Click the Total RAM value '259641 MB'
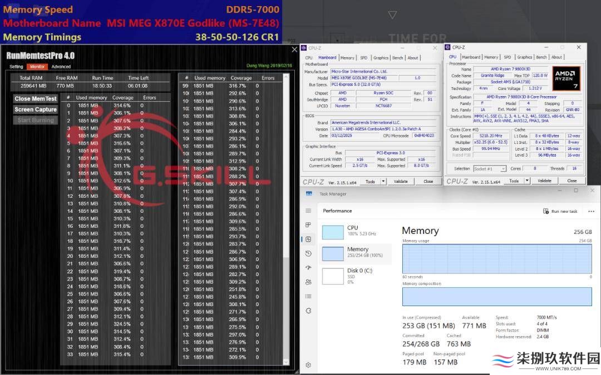Screen dimensions: 601x375 33,86
